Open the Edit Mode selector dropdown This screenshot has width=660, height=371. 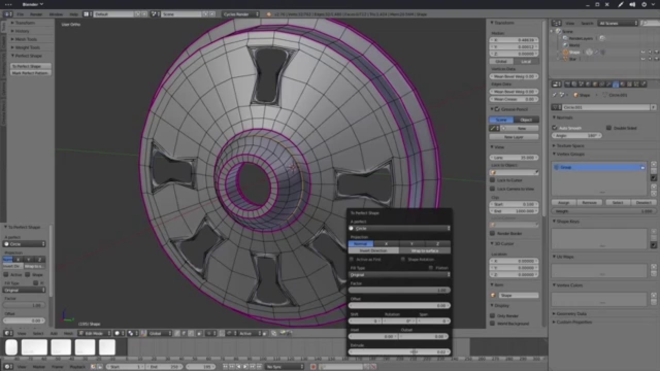pos(94,333)
